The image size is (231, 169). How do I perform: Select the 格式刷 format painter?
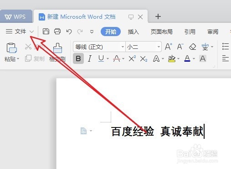(x=57, y=53)
